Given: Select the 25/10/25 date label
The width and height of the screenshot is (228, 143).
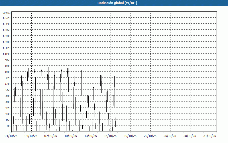Looking at the screenshot, I should 170,136.
